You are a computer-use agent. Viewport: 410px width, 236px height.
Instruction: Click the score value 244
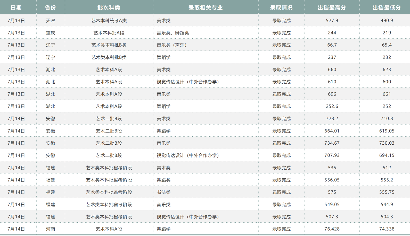tap(332, 33)
